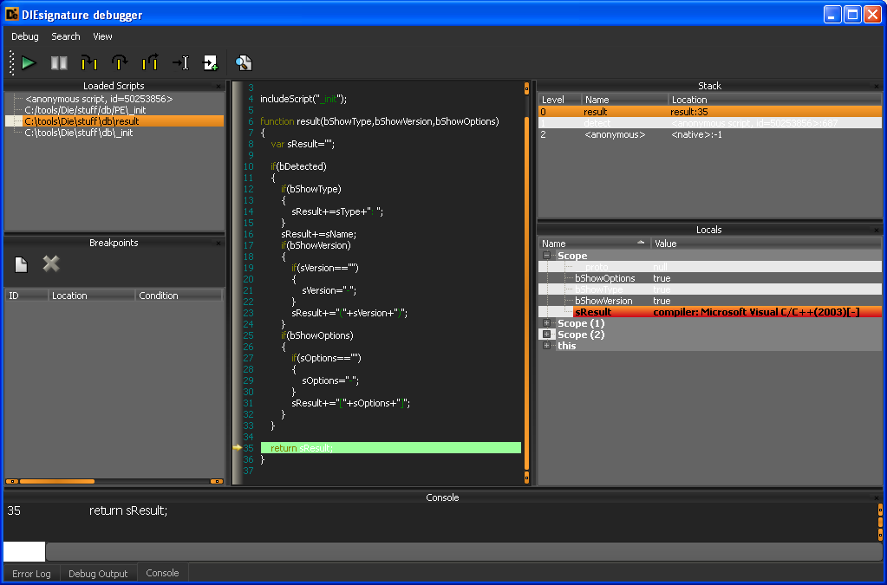Viewport: 887px width, 585px height.
Task: Click the Delete Breakpoint X icon
Action: pyautogui.click(x=51, y=264)
